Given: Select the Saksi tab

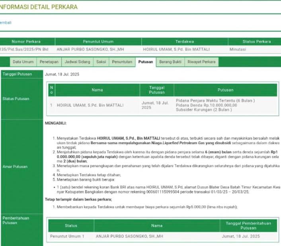Looking at the screenshot, I should 101,62.
